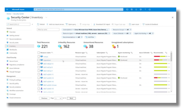Open Getting started in left menu
The width and height of the screenshot is (183, 110).
tap(14, 35)
